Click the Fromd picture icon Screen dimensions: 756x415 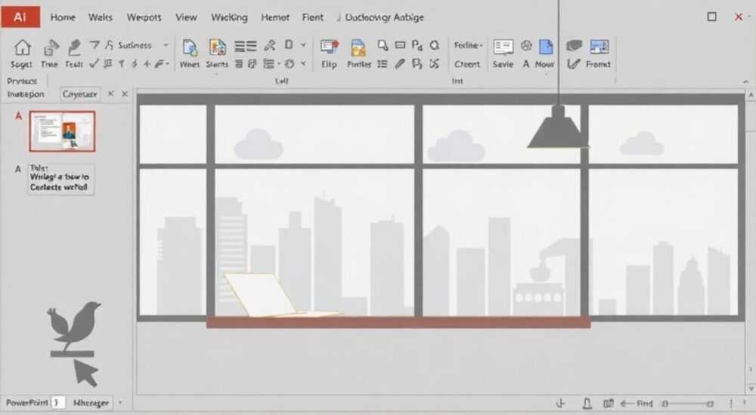(600, 47)
